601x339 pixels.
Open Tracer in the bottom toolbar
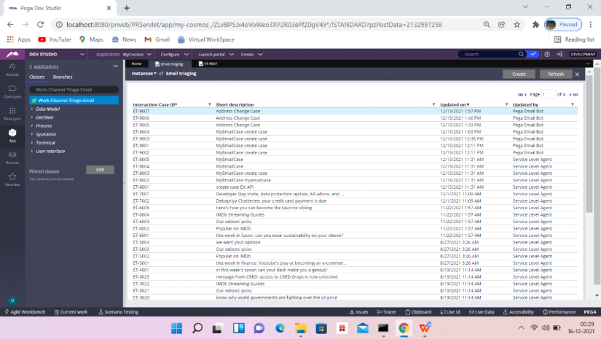coord(386,312)
